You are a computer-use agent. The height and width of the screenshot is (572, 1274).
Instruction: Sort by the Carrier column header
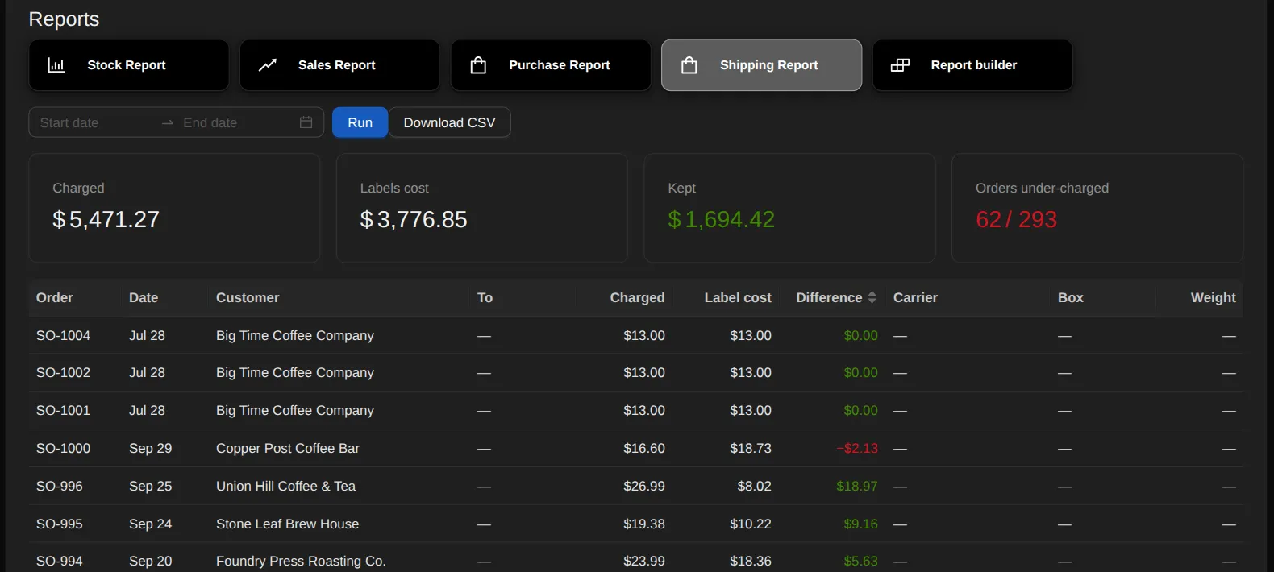pyautogui.click(x=915, y=297)
